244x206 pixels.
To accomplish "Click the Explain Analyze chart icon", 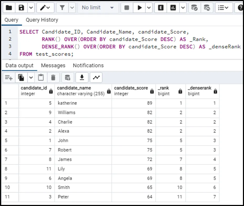I will point(173,8).
